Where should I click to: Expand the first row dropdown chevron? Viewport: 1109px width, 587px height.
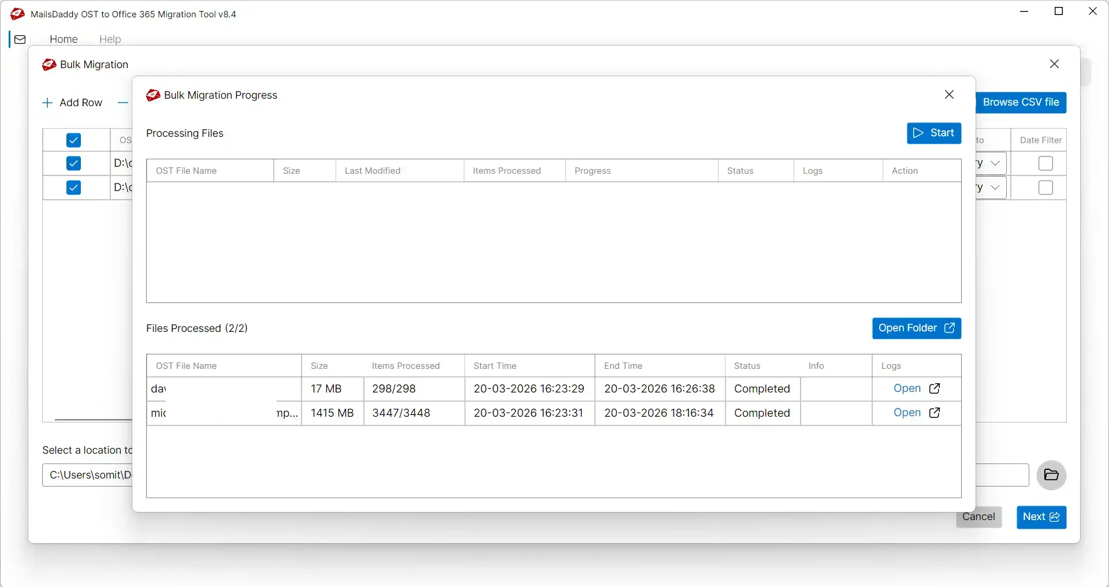click(995, 163)
